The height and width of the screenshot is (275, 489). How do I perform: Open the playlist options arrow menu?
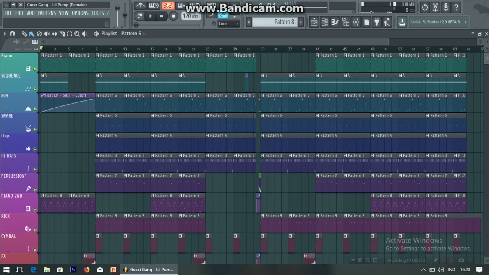(x=5, y=34)
